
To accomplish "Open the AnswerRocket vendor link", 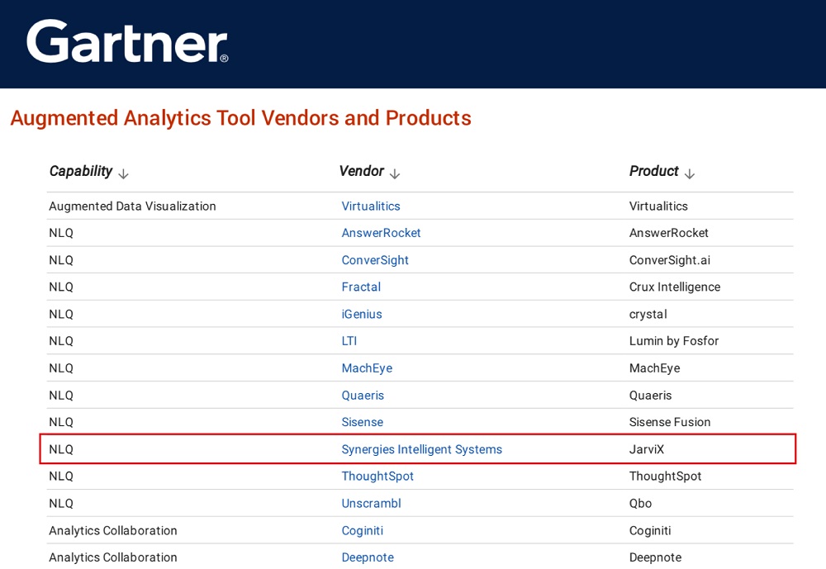I will (381, 234).
